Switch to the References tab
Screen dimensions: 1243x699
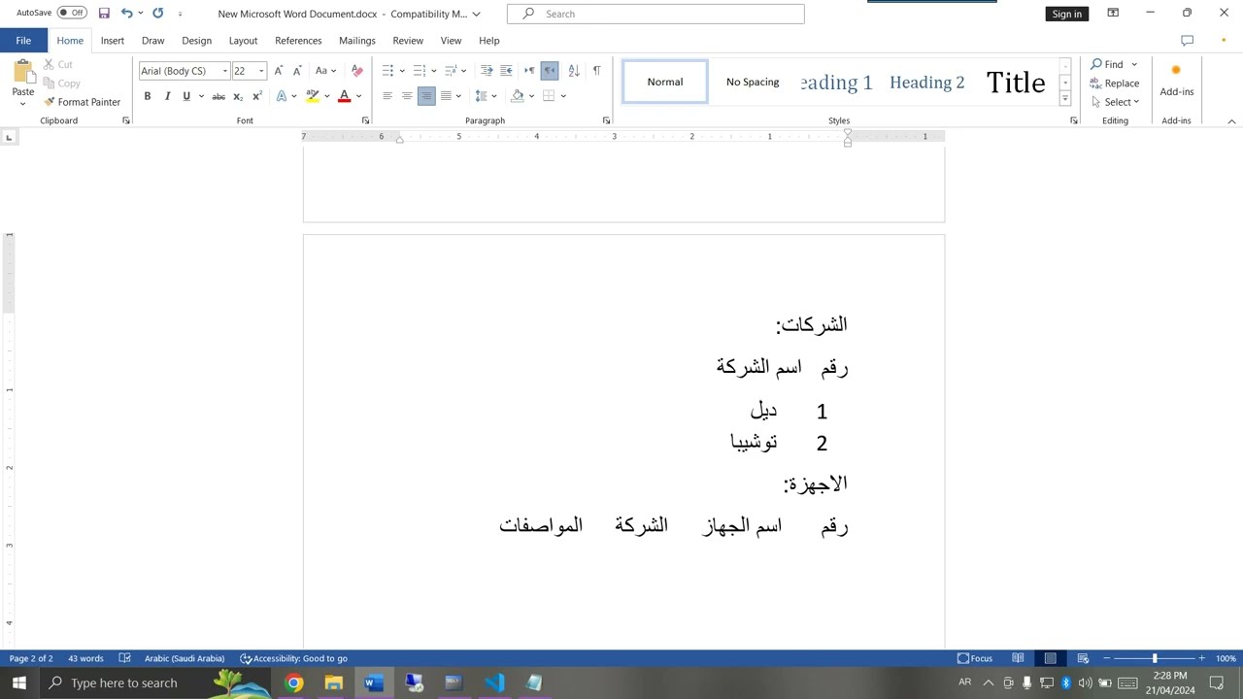(298, 41)
